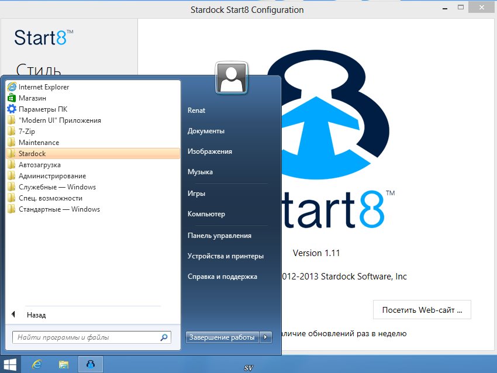Click the Internet Explorer icon in Start menu
This screenshot has height=373, width=497.
tap(12, 87)
